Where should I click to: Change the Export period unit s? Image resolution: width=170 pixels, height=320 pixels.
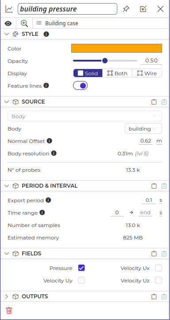(161, 200)
